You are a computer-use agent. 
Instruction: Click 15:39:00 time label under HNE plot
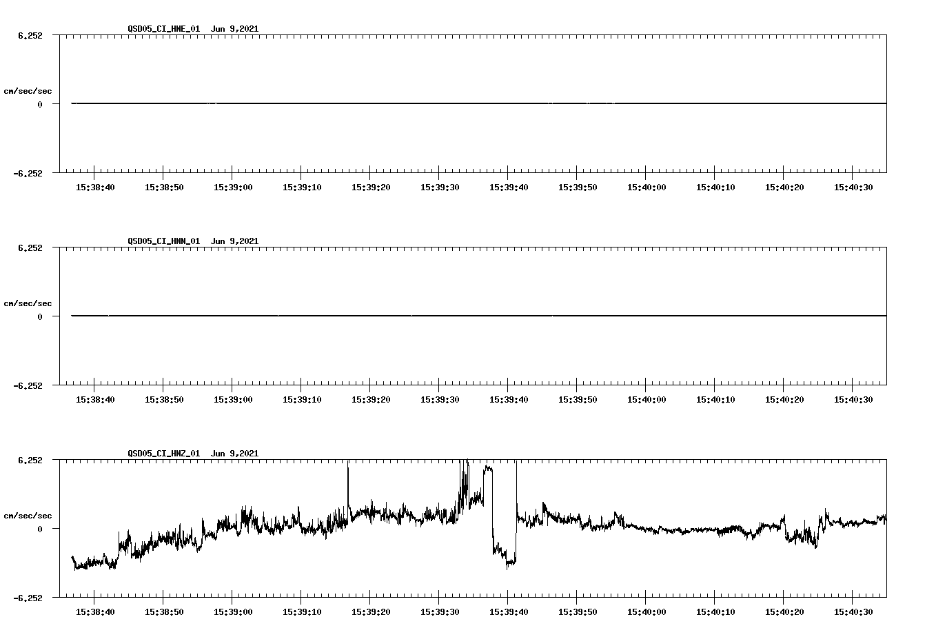233,188
